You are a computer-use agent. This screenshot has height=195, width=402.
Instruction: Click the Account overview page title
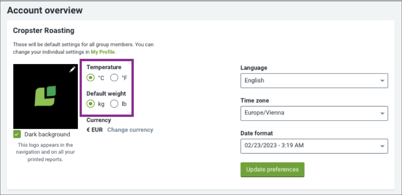[45, 10]
